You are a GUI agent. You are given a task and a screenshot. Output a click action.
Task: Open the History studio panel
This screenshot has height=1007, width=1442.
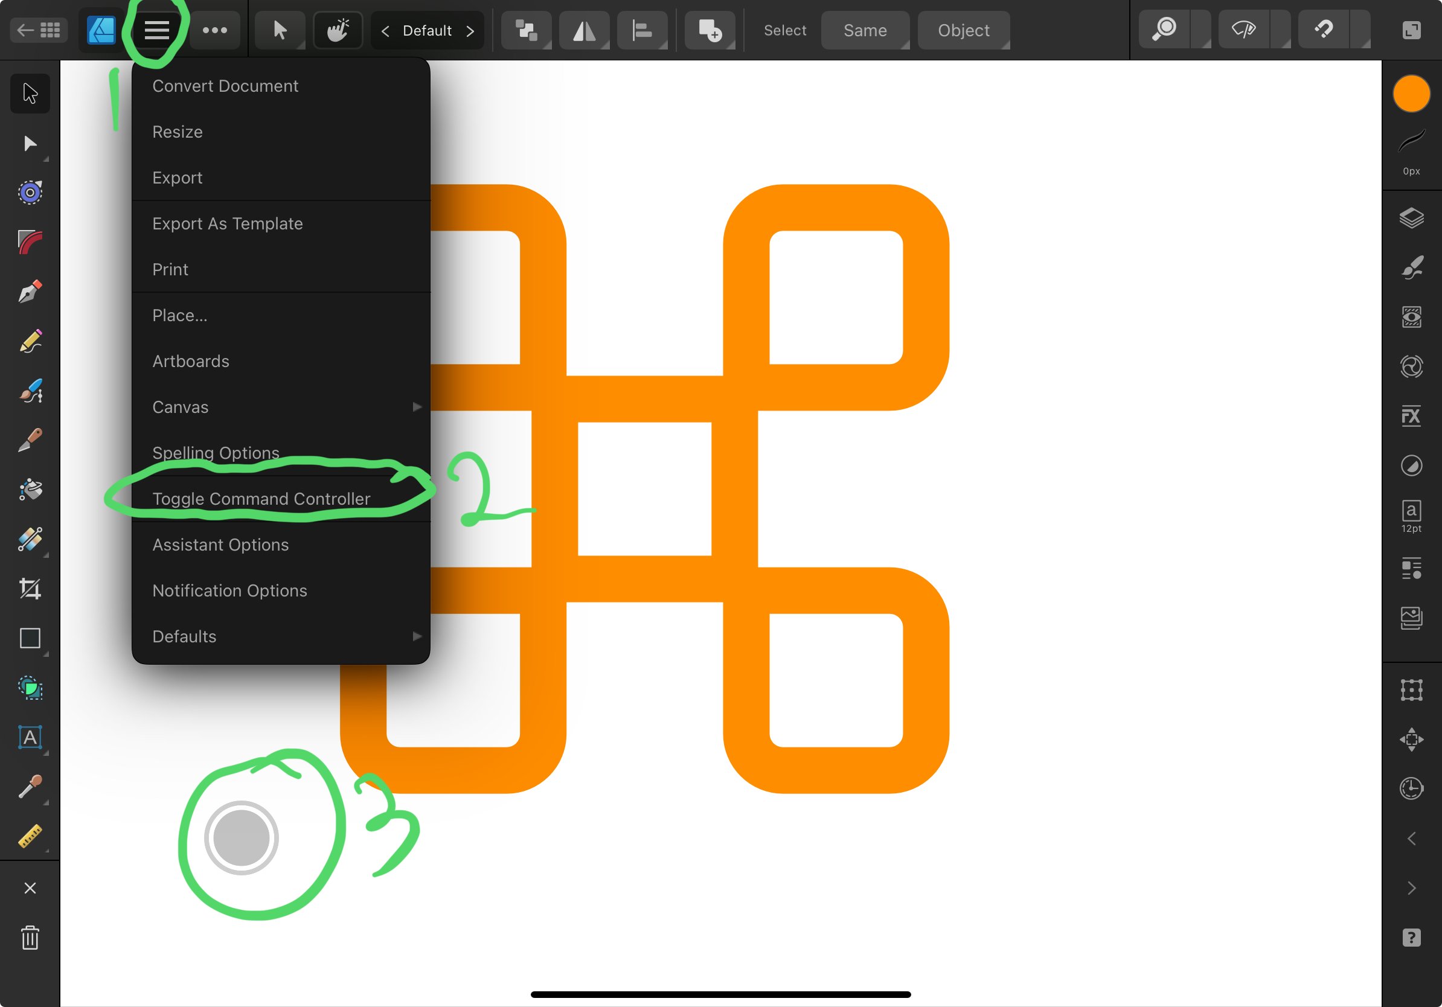pyautogui.click(x=1411, y=788)
